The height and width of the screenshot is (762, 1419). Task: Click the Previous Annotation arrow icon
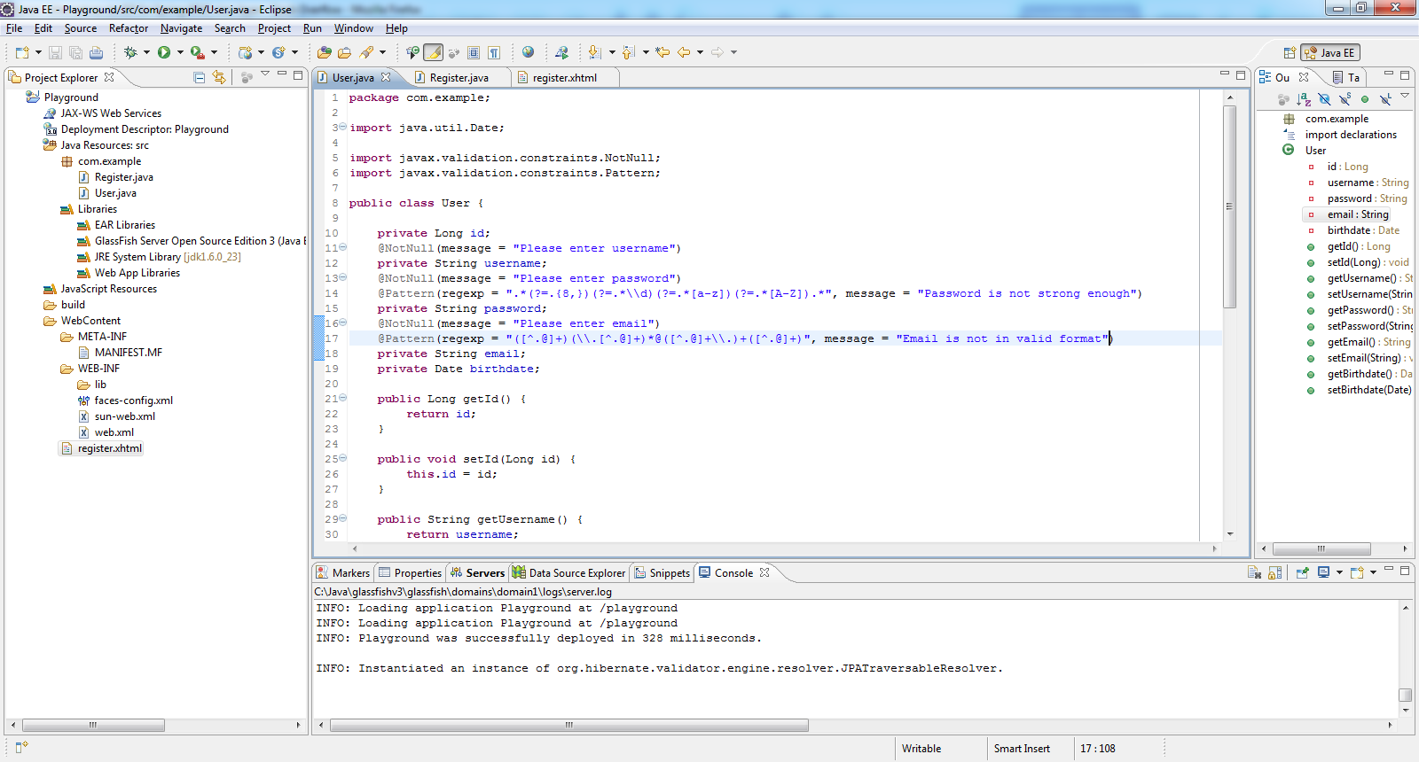tap(629, 52)
